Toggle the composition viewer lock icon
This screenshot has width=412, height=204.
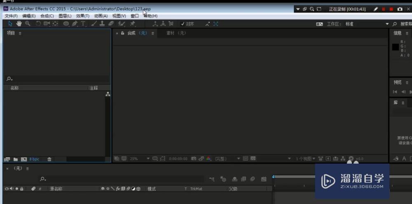tap(122, 33)
